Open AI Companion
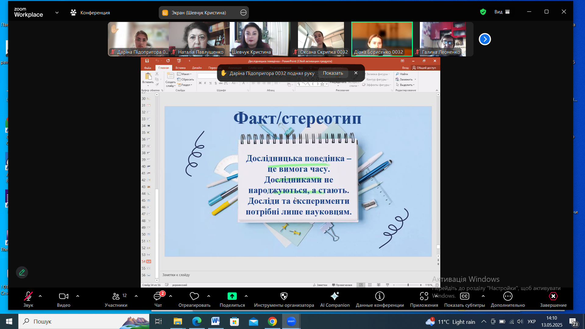Image resolution: width=585 pixels, height=329 pixels. coord(335,299)
